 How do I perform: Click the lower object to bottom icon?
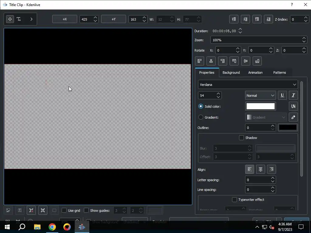tap(268, 19)
